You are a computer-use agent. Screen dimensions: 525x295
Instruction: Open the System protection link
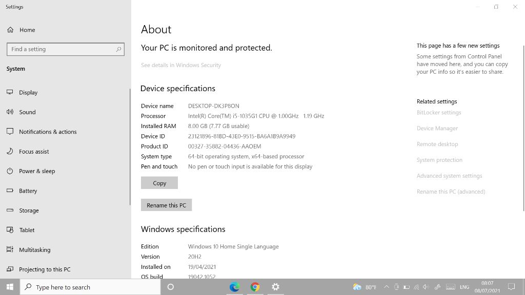coord(439,160)
